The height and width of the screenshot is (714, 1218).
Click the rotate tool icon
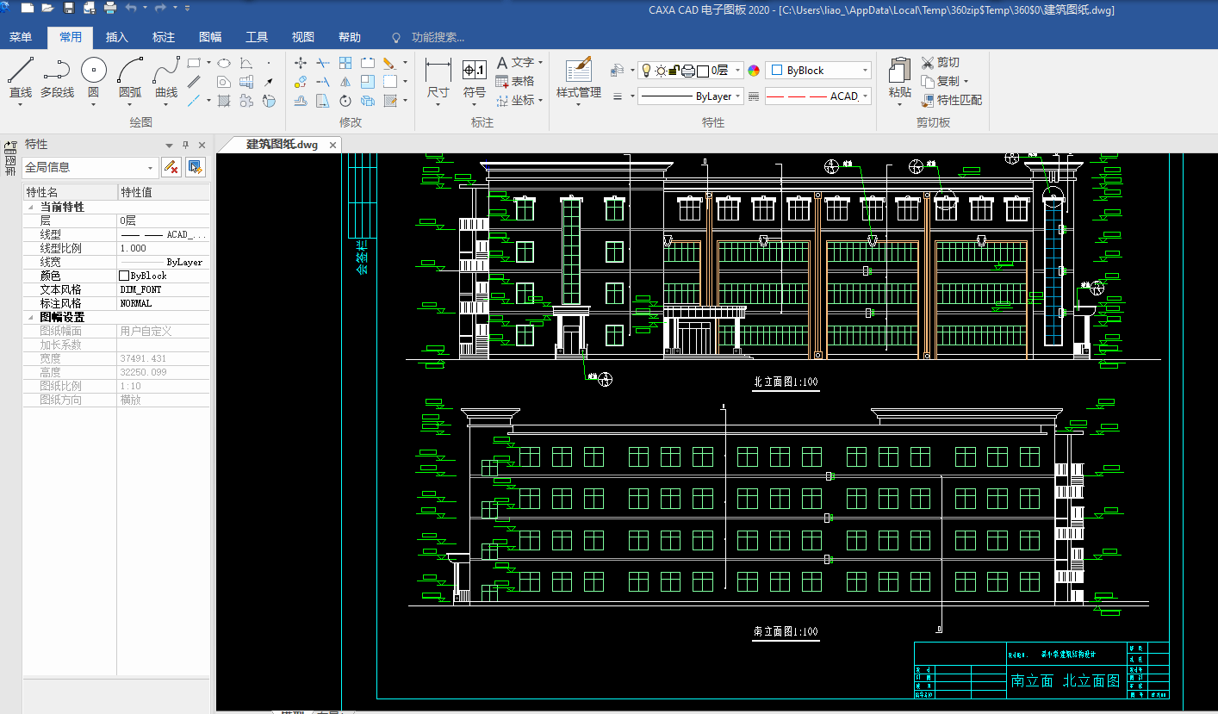click(345, 101)
